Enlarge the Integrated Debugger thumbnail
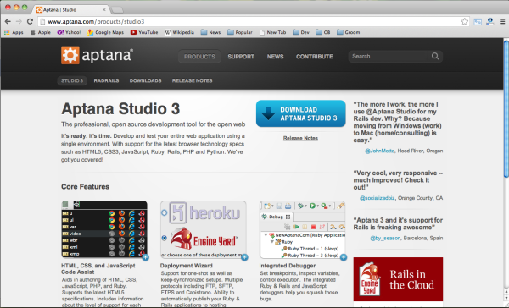 point(302,229)
